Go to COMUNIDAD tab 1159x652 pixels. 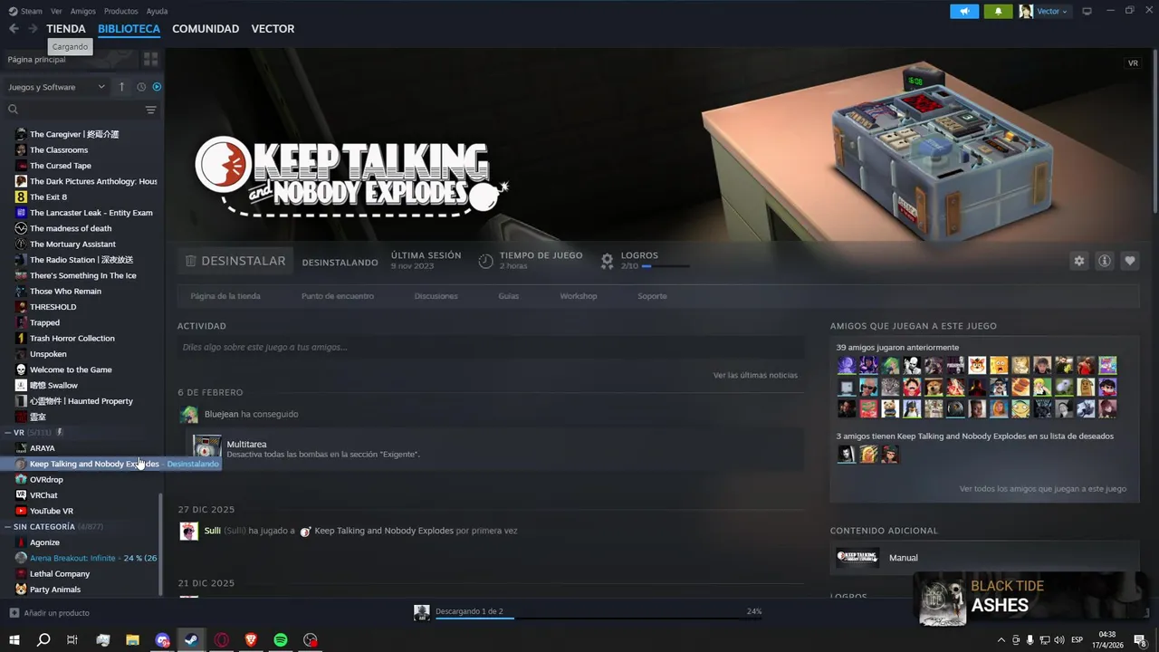point(206,29)
